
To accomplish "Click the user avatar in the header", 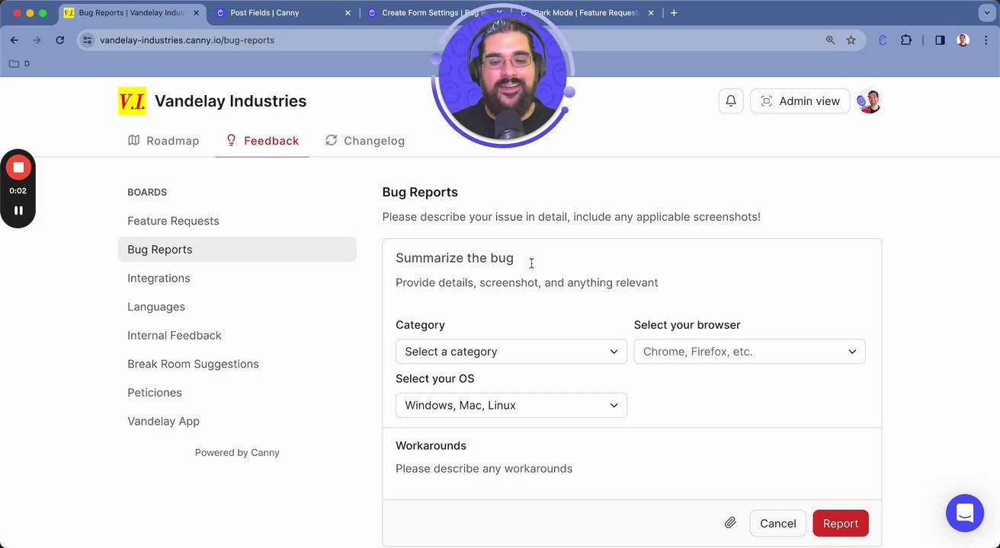I will [869, 101].
